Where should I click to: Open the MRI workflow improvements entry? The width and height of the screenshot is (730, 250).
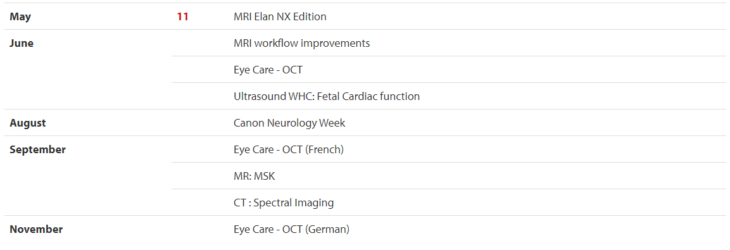[x=301, y=43]
